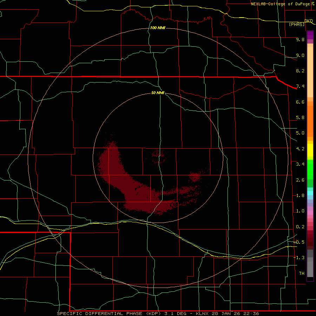Select the bright green swatch on the color bar
The image size is (316, 316).
point(310,170)
